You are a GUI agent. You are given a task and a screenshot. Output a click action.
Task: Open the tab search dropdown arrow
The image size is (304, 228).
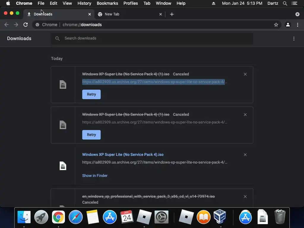(297, 14)
